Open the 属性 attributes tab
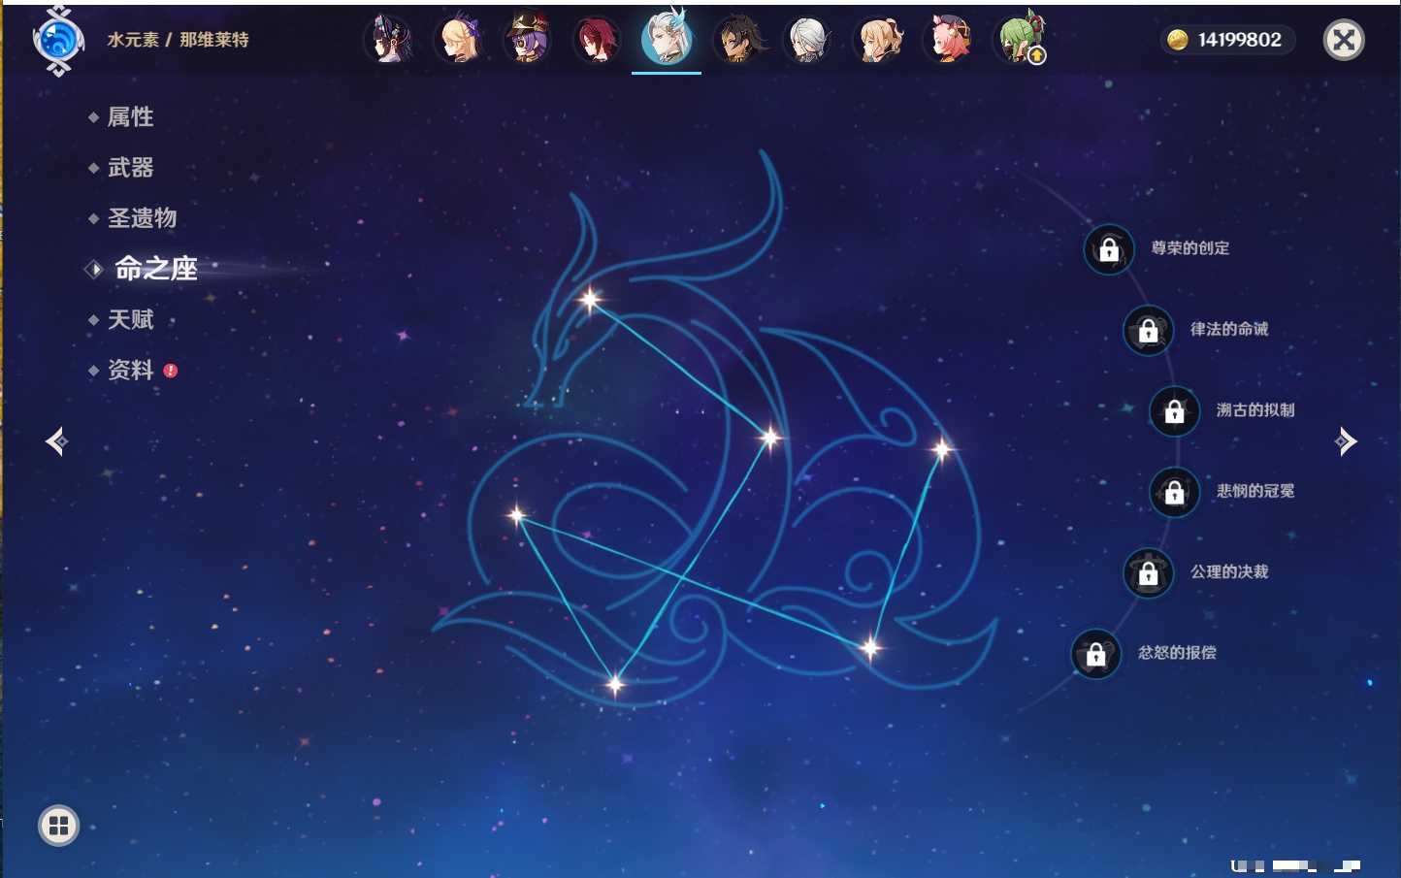Image resolution: width=1401 pixels, height=878 pixels. 130,117
